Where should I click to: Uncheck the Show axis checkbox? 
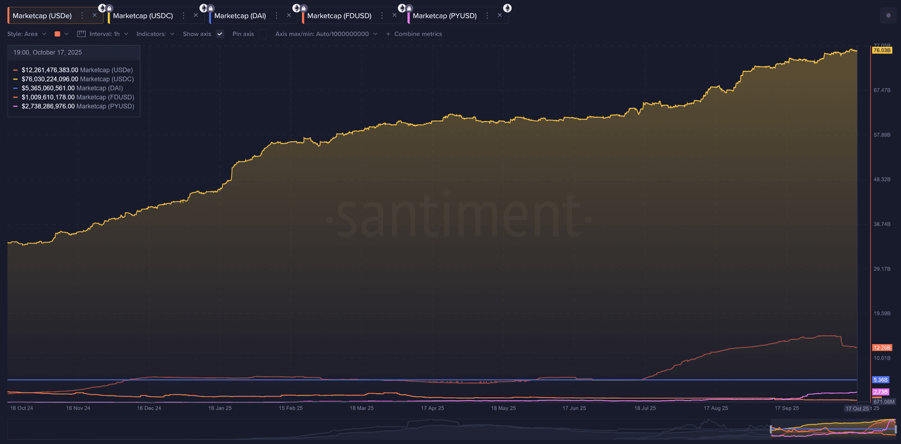220,34
